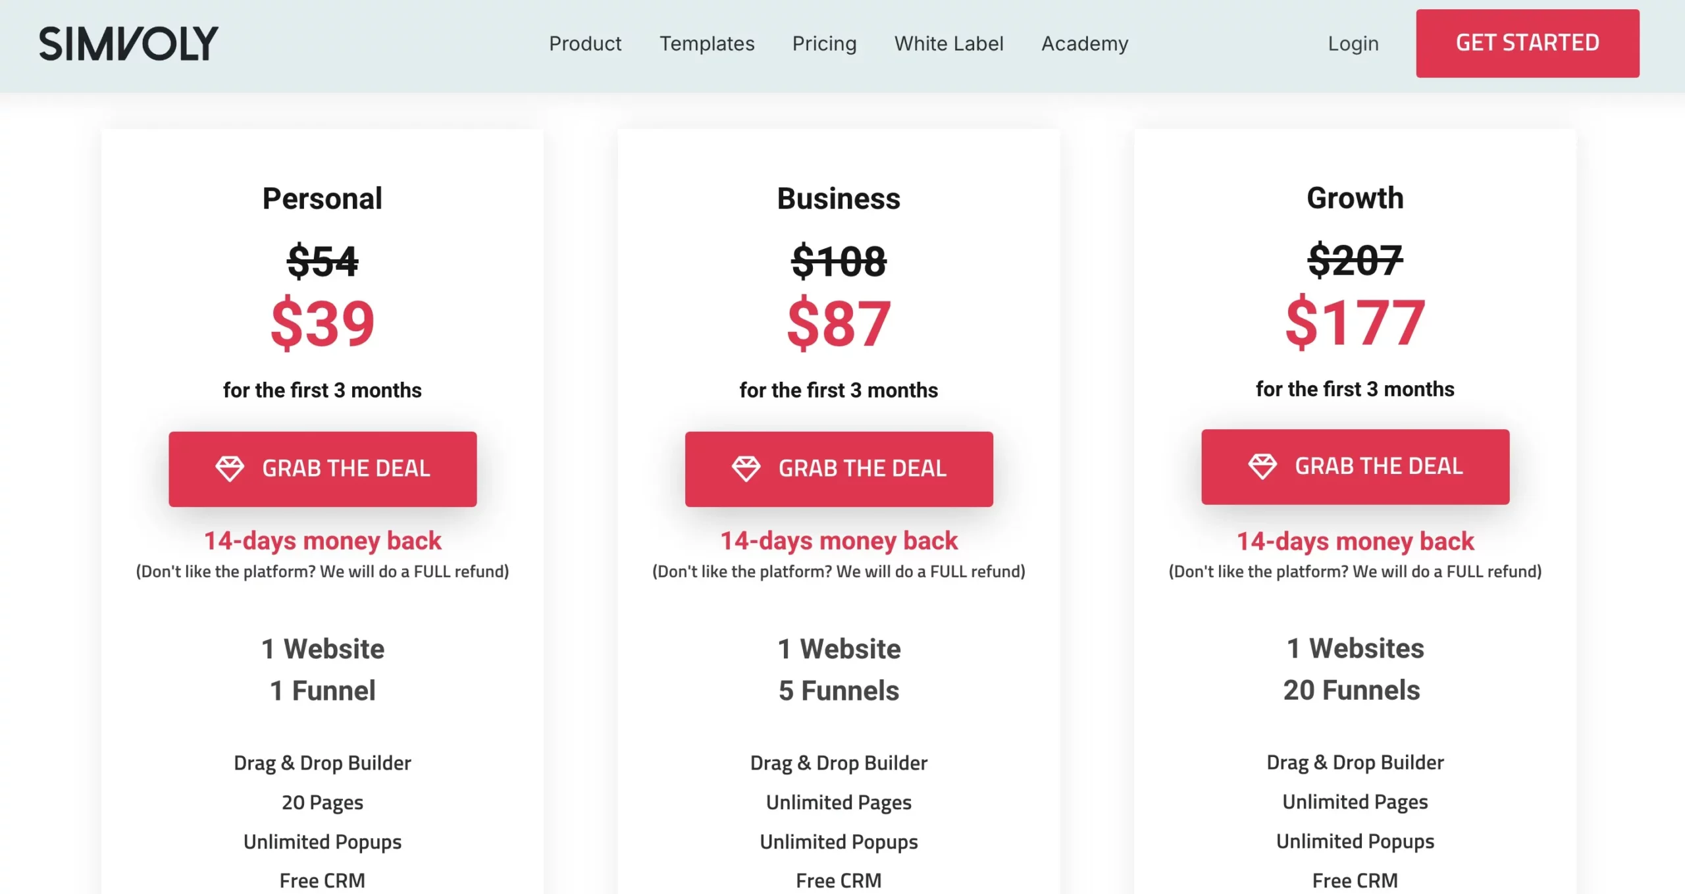Viewport: 1685px width, 894px height.
Task: Click '1 Funnel' in Personal plan
Action: [x=323, y=691]
